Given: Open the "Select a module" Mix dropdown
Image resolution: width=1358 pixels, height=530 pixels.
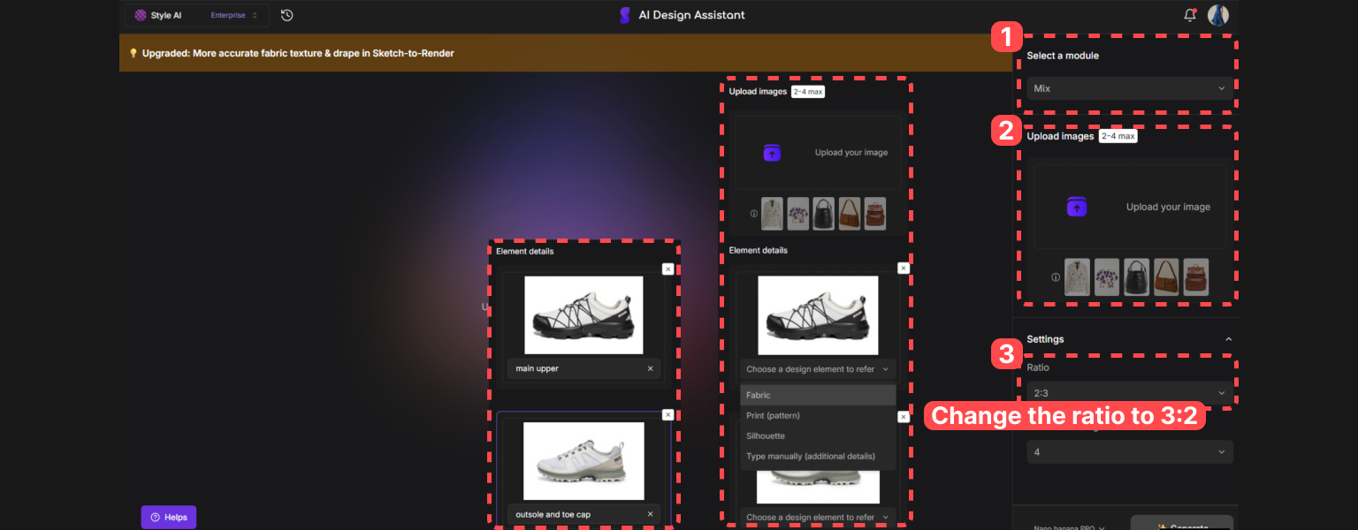Looking at the screenshot, I should [1129, 88].
